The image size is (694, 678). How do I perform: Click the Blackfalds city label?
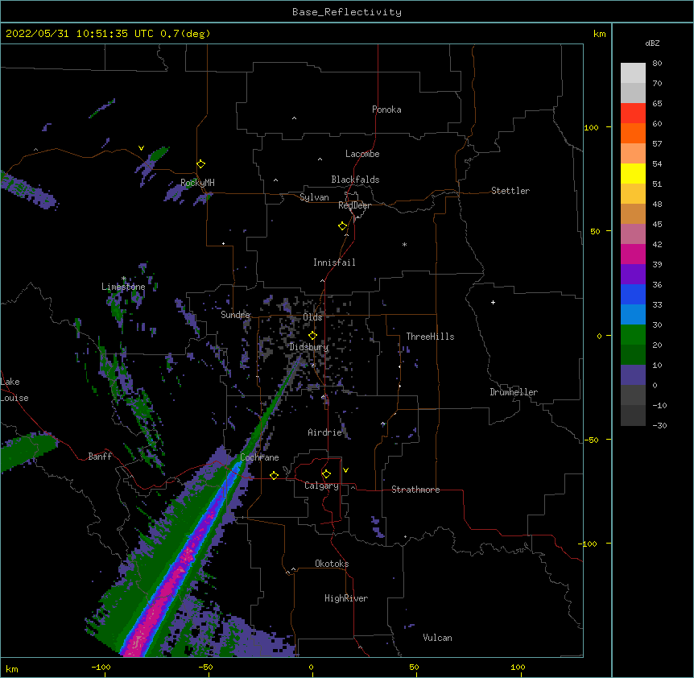355,180
